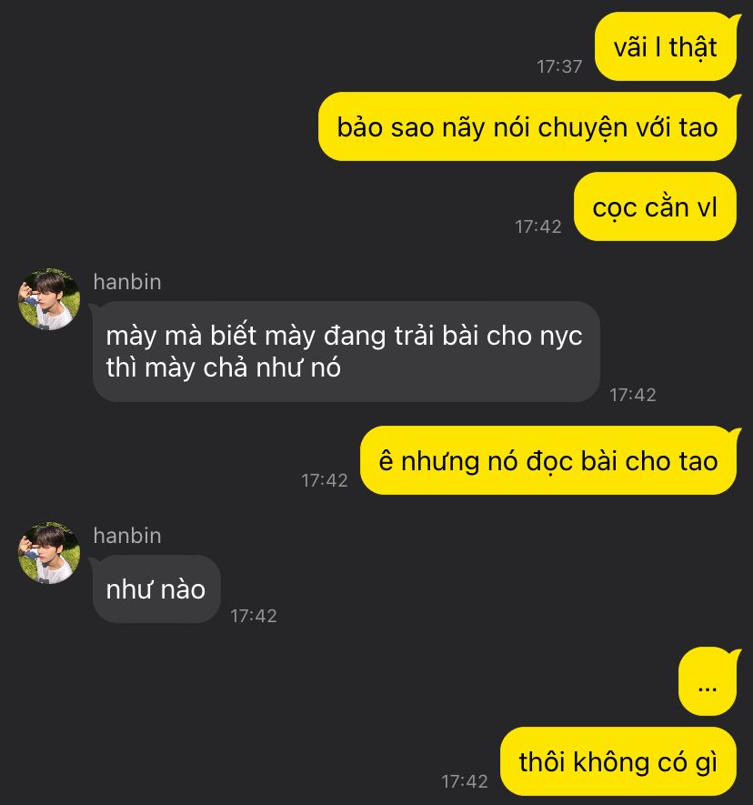This screenshot has width=753, height=805.
Task: Select the 'thôi không có gì' message
Action: [x=618, y=761]
